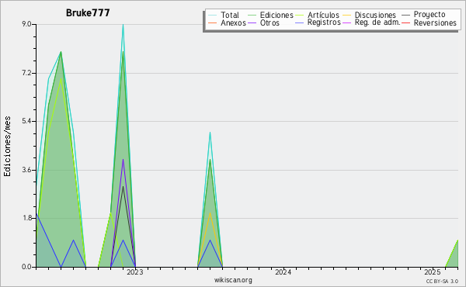Click the purple Otros line swatch in legend

point(252,22)
